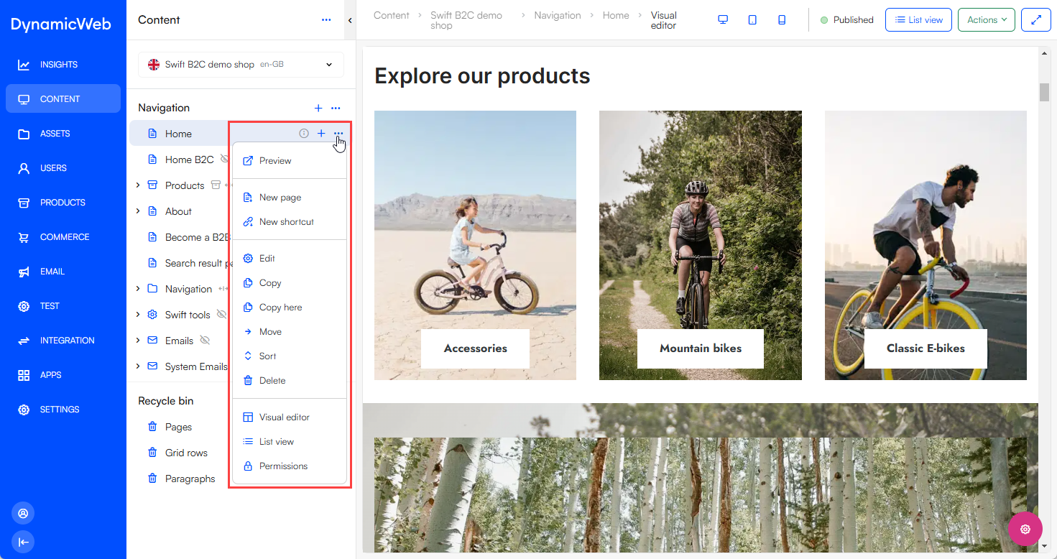Expand the preview to fullscreen
Screen dimensions: 1057x559
[x=1035, y=19]
